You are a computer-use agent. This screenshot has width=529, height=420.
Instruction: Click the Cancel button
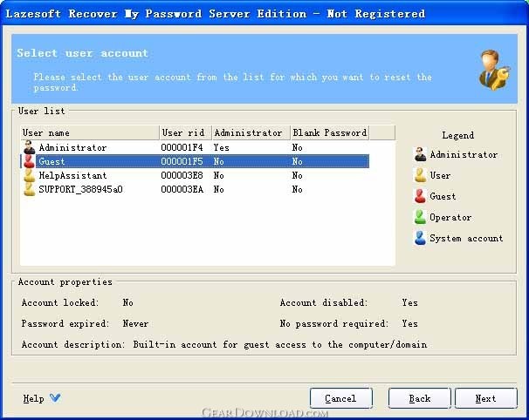[340, 398]
